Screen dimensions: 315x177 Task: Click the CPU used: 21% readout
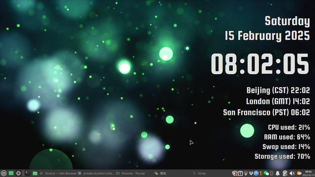[289, 127]
